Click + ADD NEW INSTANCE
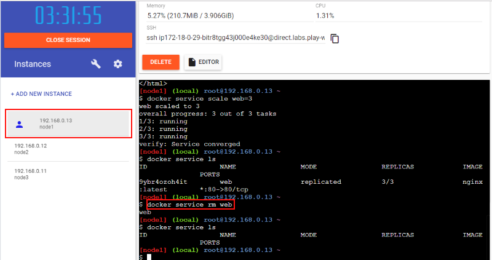 tap(41, 94)
